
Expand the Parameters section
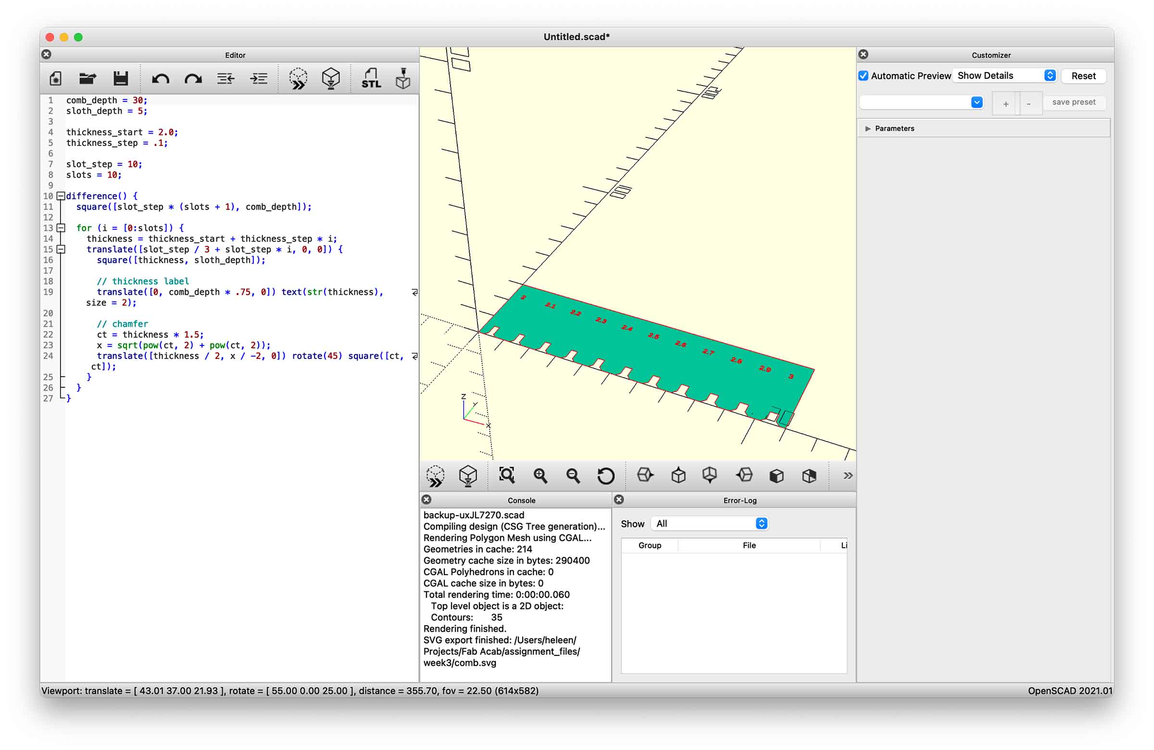click(868, 129)
